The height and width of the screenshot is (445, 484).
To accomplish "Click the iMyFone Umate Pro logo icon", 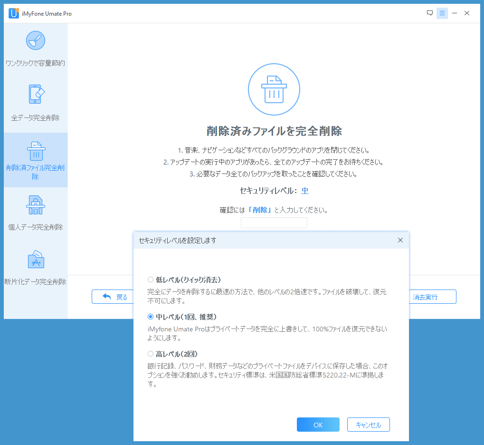I will pyautogui.click(x=14, y=13).
